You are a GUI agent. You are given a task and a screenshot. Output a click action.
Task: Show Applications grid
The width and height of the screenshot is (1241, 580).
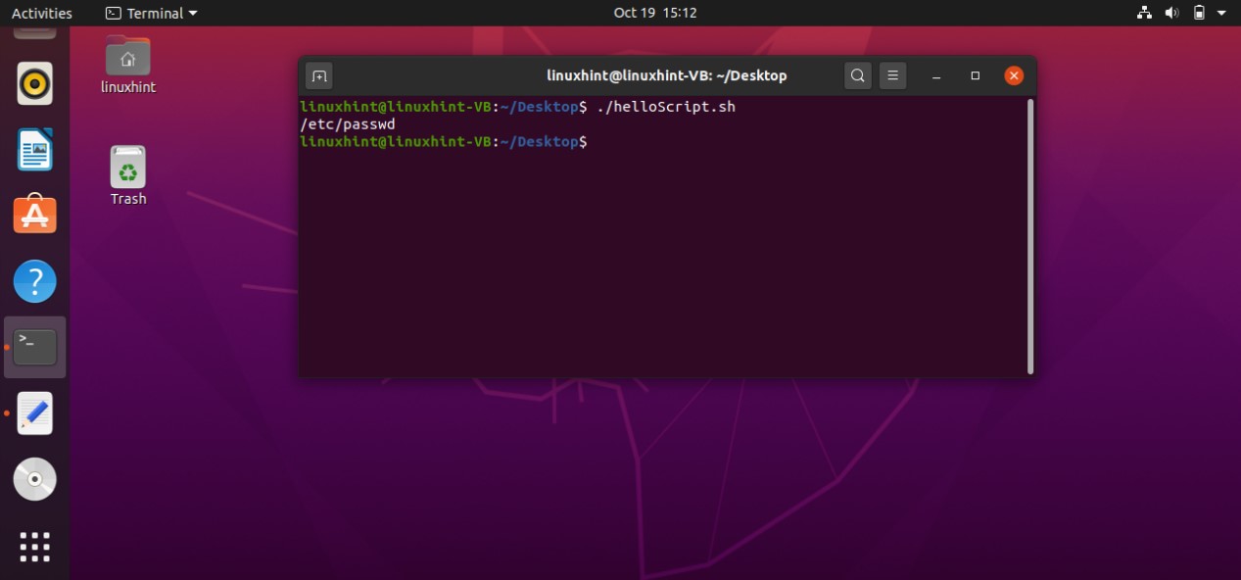pyautogui.click(x=35, y=547)
